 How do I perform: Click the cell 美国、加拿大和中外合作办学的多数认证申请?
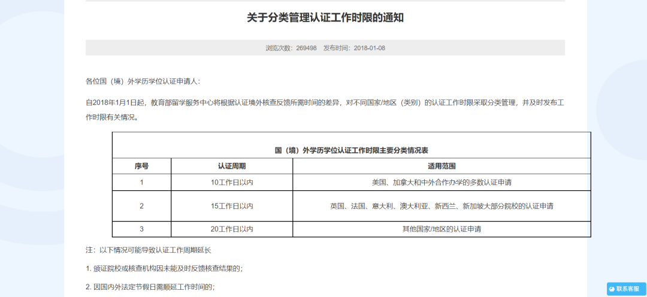tap(442, 182)
